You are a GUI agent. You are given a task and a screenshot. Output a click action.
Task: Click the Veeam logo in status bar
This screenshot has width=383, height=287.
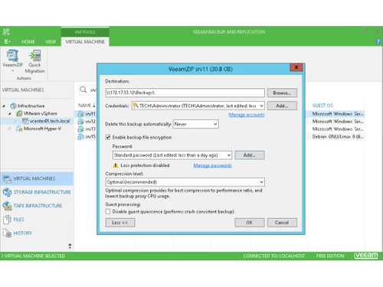coord(366,256)
